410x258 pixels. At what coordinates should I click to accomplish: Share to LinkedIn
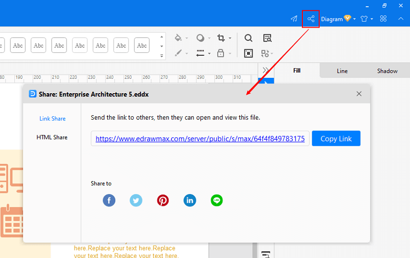point(190,201)
